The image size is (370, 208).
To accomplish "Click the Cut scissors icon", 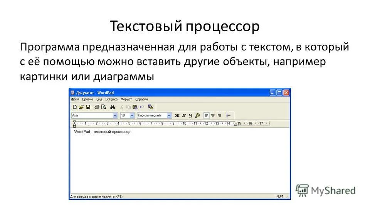I will pos(121,107).
